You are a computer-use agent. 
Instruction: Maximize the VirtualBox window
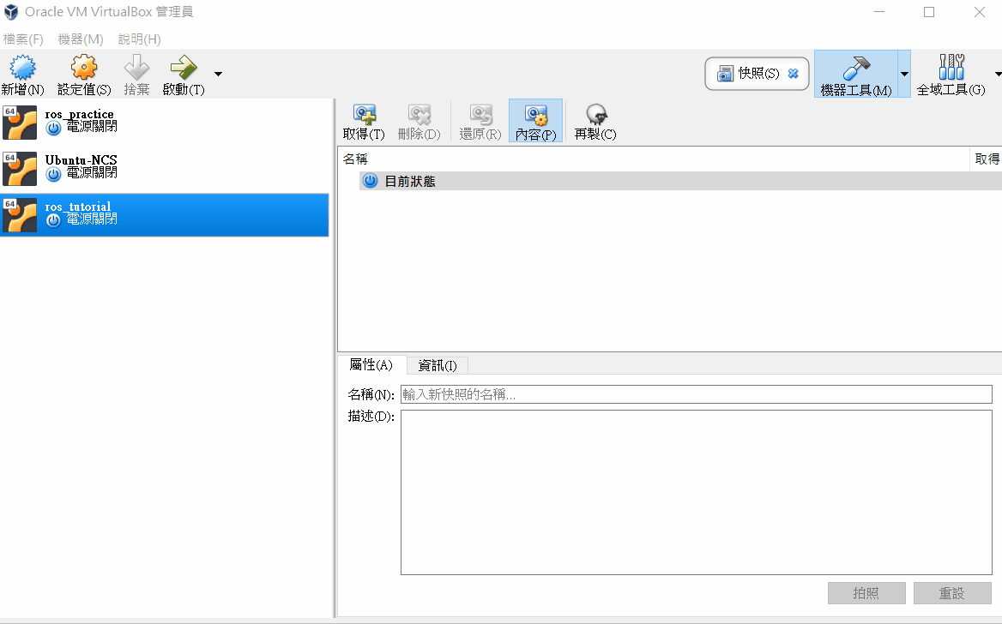point(929,12)
